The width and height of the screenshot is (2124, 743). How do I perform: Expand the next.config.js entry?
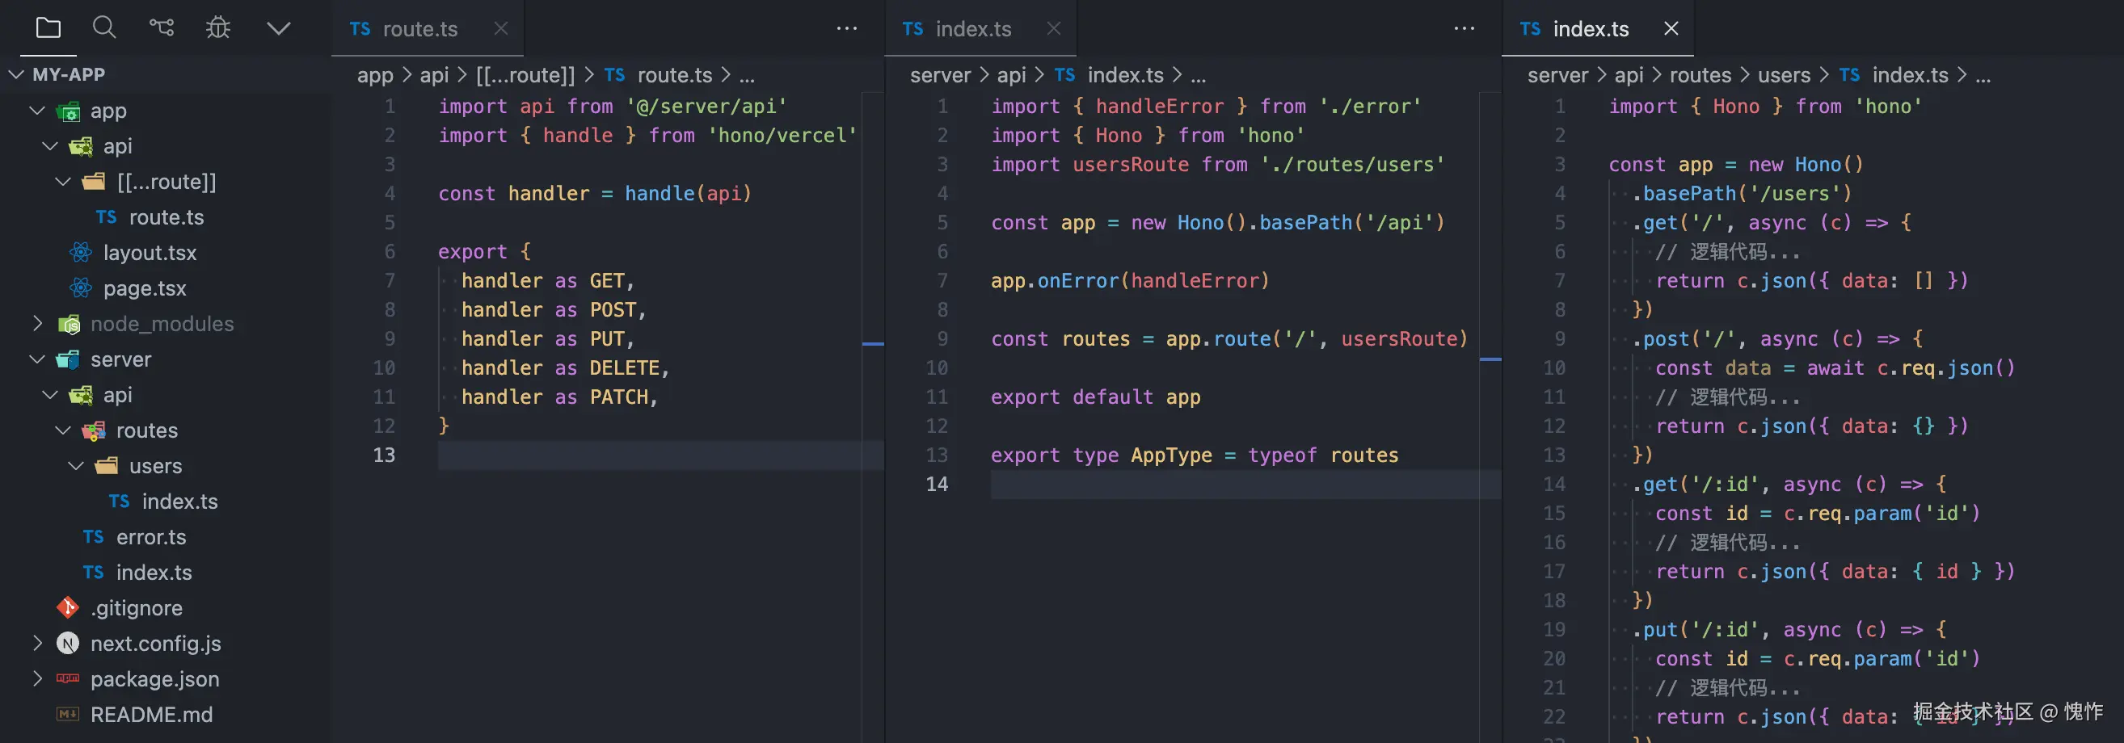coord(37,644)
